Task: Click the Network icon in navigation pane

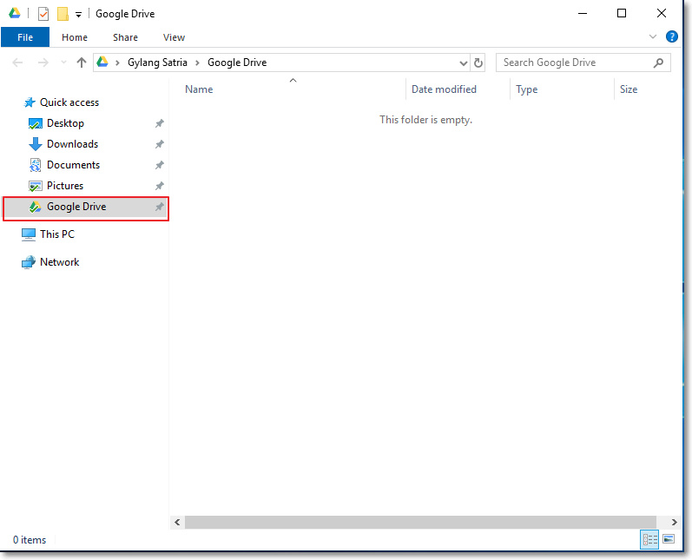Action: click(29, 262)
